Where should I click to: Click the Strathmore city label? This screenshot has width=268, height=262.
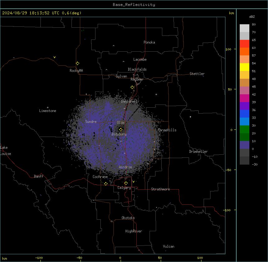[x=160, y=189]
